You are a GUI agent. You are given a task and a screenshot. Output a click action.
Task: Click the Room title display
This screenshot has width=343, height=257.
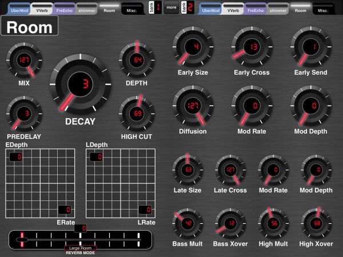pos(30,26)
